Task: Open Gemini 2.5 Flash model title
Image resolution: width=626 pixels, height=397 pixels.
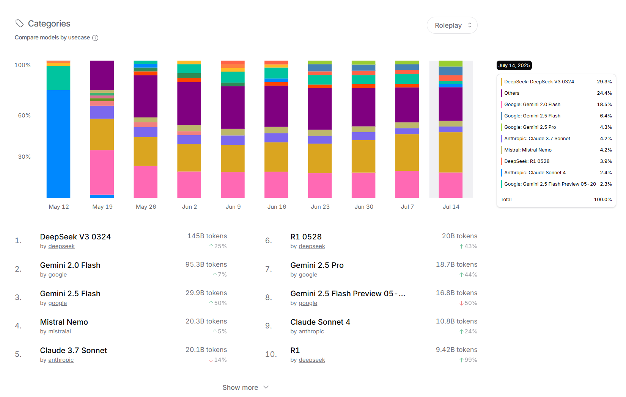Action: click(x=70, y=294)
